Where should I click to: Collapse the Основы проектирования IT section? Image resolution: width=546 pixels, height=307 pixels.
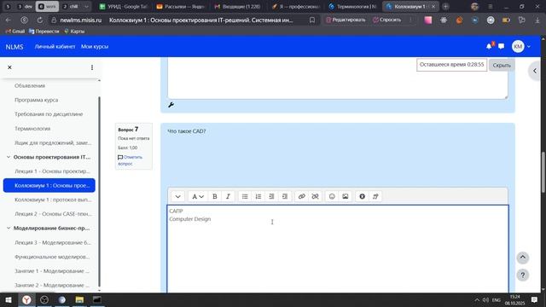pyautogui.click(x=9, y=157)
